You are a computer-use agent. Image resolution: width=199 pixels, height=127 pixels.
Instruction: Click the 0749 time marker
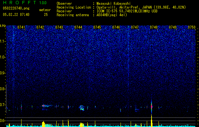173,27
